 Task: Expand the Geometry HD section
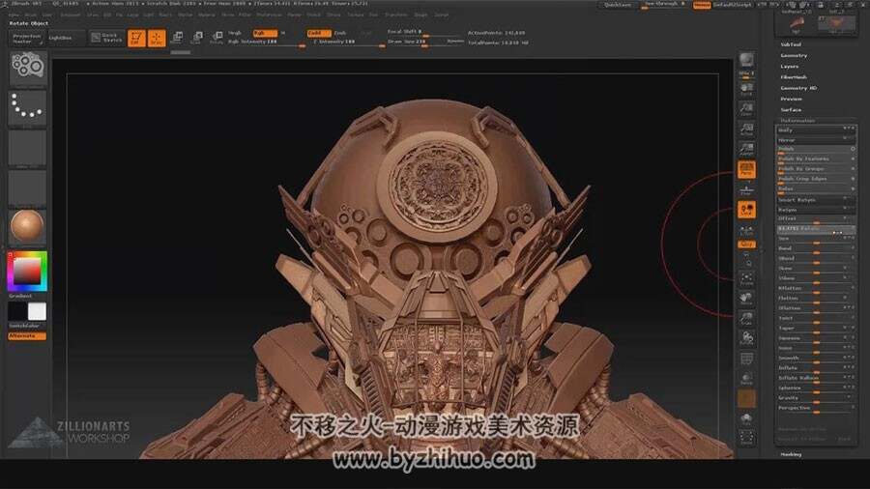point(798,88)
